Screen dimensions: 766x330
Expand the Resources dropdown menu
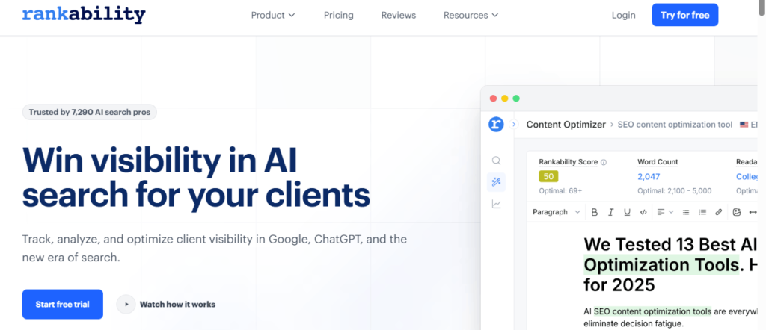coord(471,15)
